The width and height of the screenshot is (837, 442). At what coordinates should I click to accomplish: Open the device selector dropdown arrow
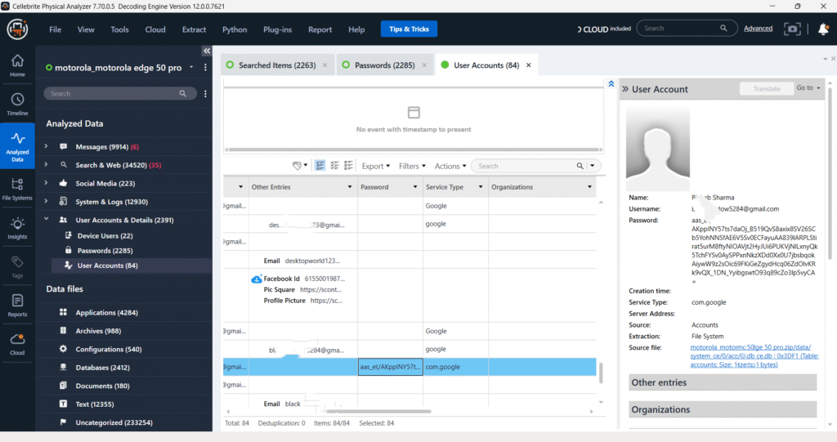tap(191, 67)
